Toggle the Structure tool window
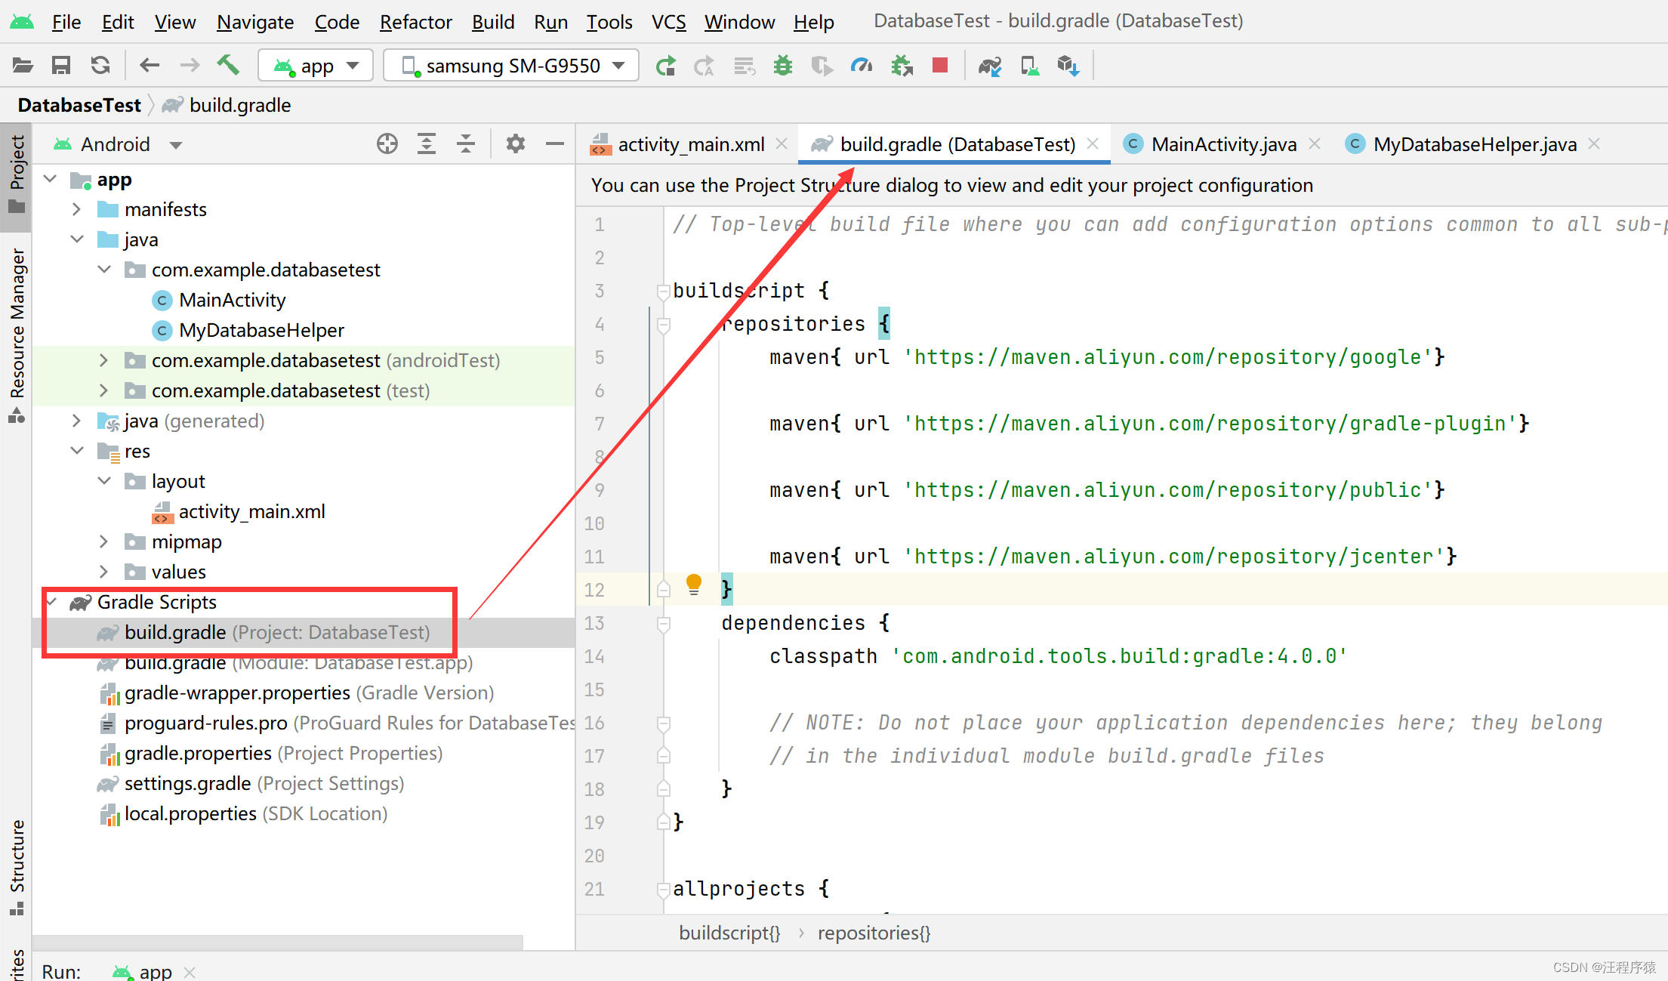1668x981 pixels. 17,866
